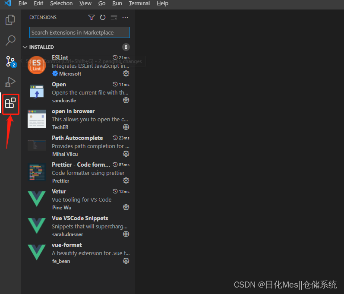Click the publisher name fe_bean

click(x=61, y=261)
